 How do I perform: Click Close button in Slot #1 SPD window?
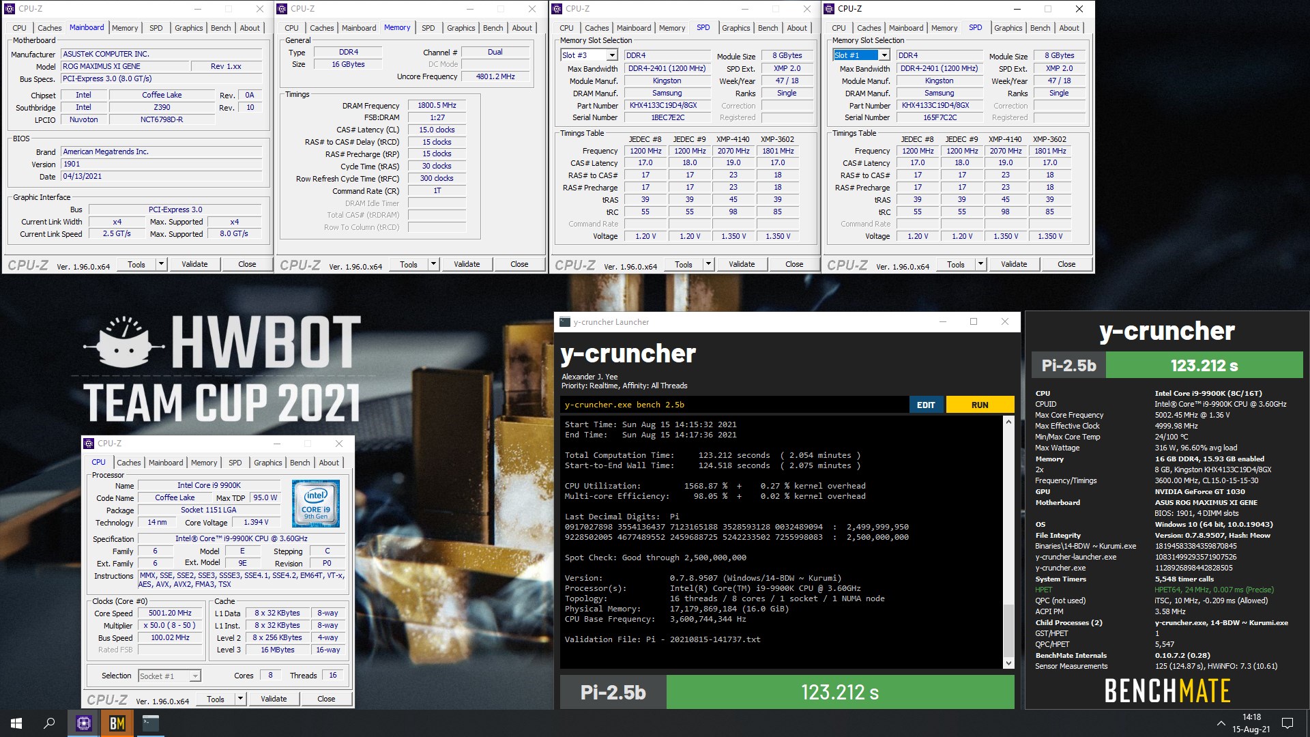pyautogui.click(x=1066, y=264)
